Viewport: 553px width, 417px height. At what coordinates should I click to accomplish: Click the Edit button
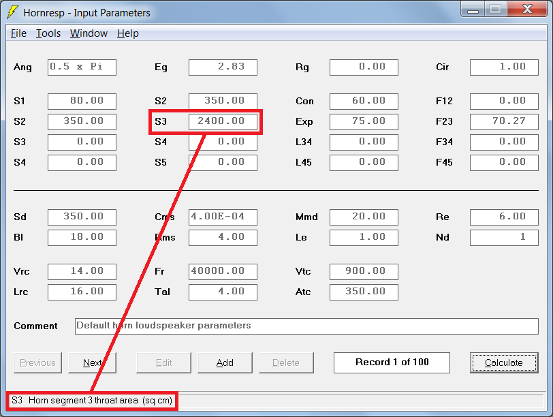coord(163,362)
